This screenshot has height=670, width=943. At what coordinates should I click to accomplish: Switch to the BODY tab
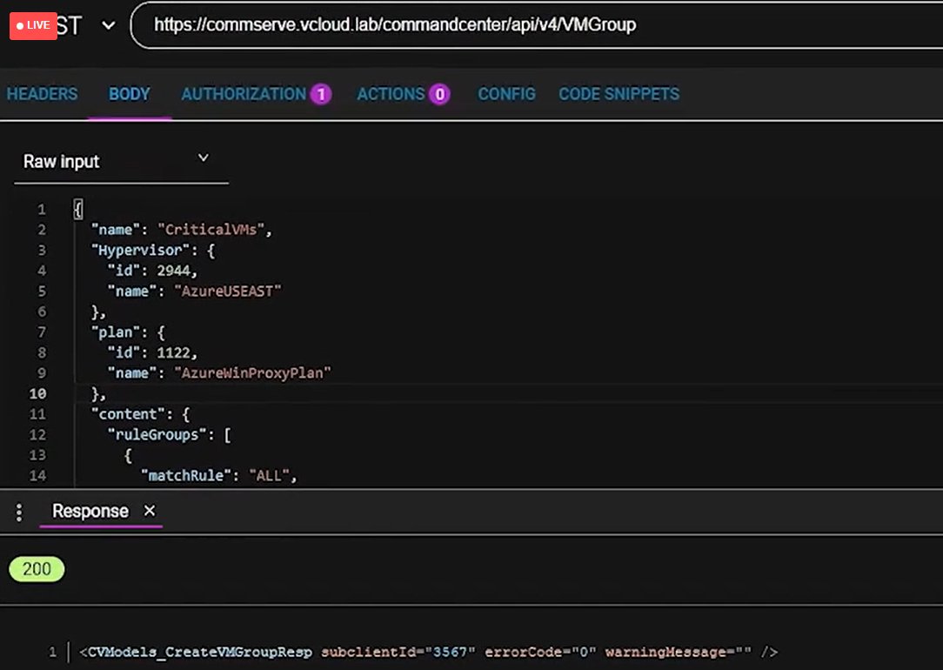(130, 94)
